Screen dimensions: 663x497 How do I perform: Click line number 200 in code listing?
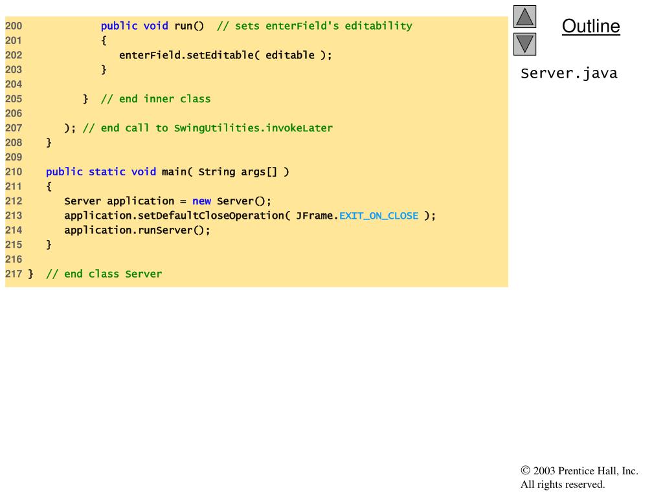pos(14,26)
